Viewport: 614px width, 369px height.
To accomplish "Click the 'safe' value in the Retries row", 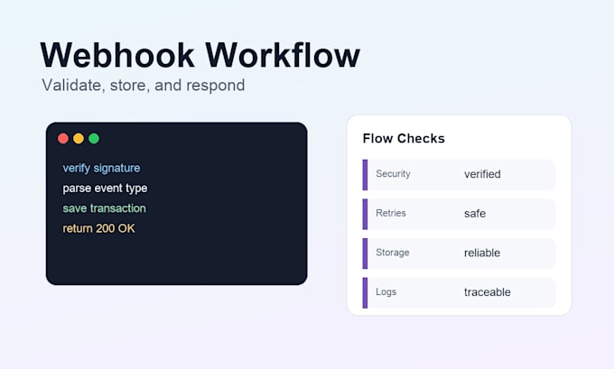I will 475,214.
